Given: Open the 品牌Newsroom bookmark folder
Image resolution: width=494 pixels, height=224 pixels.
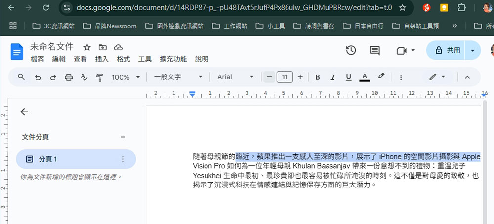Looking at the screenshot, I should (110, 26).
